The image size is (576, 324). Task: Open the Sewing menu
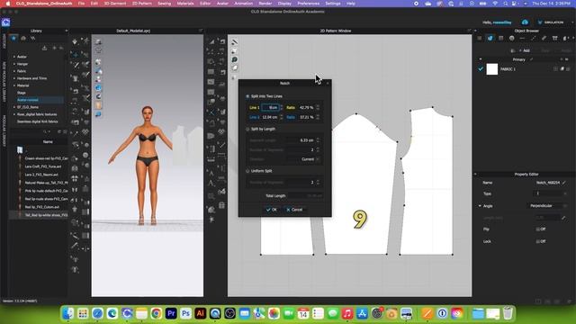(x=164, y=4)
